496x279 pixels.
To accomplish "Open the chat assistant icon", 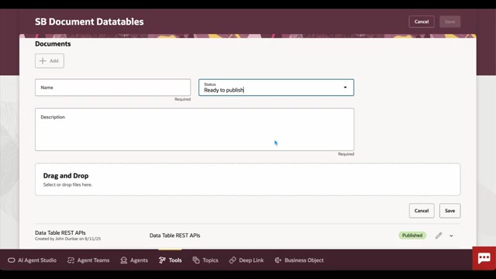I will coord(484,258).
